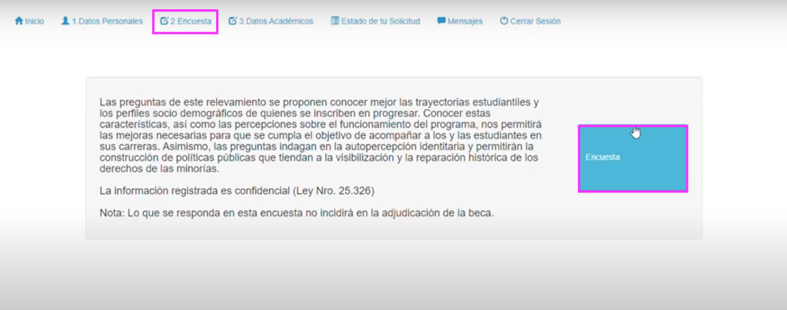Viewport: 787px width, 310px height.
Task: Start the survey with the blue Encuesta button
Action: [633, 158]
